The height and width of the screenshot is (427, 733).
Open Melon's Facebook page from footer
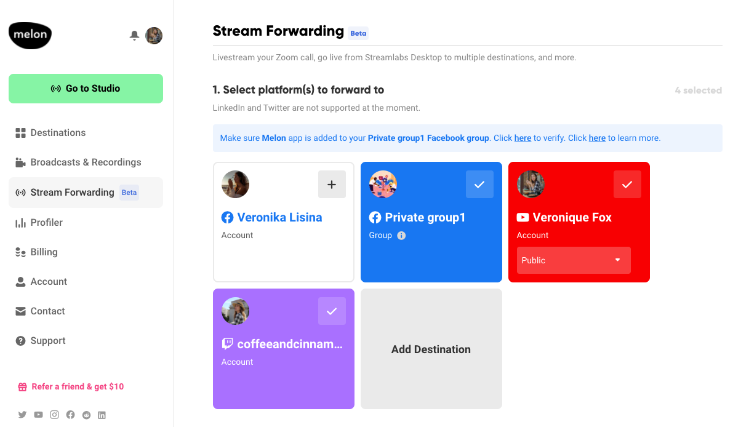tap(71, 414)
